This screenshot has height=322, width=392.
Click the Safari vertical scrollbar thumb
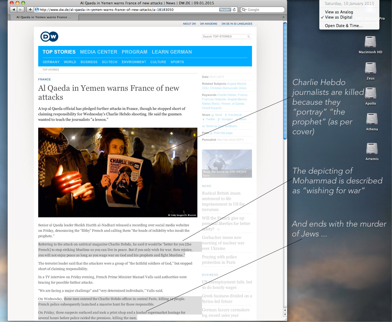click(x=285, y=81)
